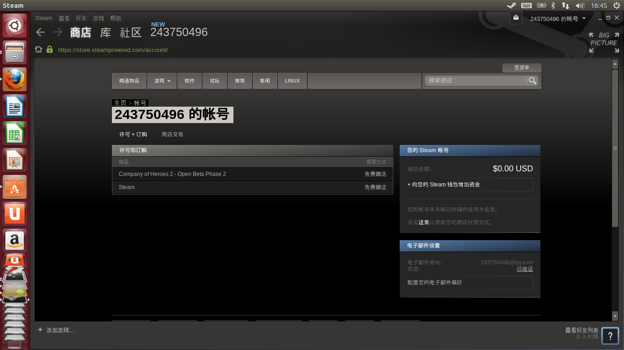Screen dimensions: 624x350
Task: Click the question mark help button
Action: coord(610,336)
